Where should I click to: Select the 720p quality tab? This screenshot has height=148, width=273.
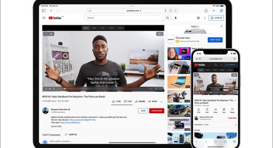pyautogui.click(x=102, y=28)
